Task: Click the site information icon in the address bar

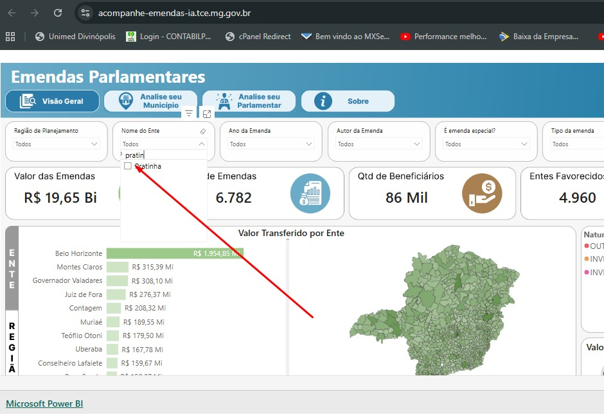Action: coord(86,13)
